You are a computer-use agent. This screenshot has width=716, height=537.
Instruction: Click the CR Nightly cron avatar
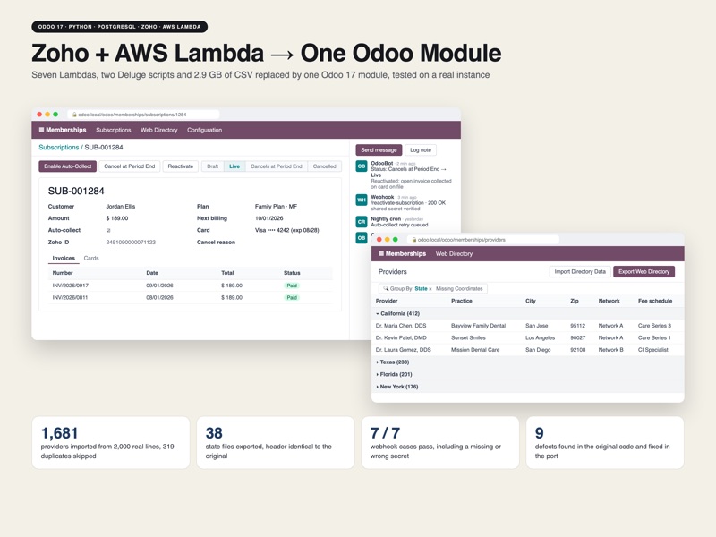pyautogui.click(x=362, y=221)
